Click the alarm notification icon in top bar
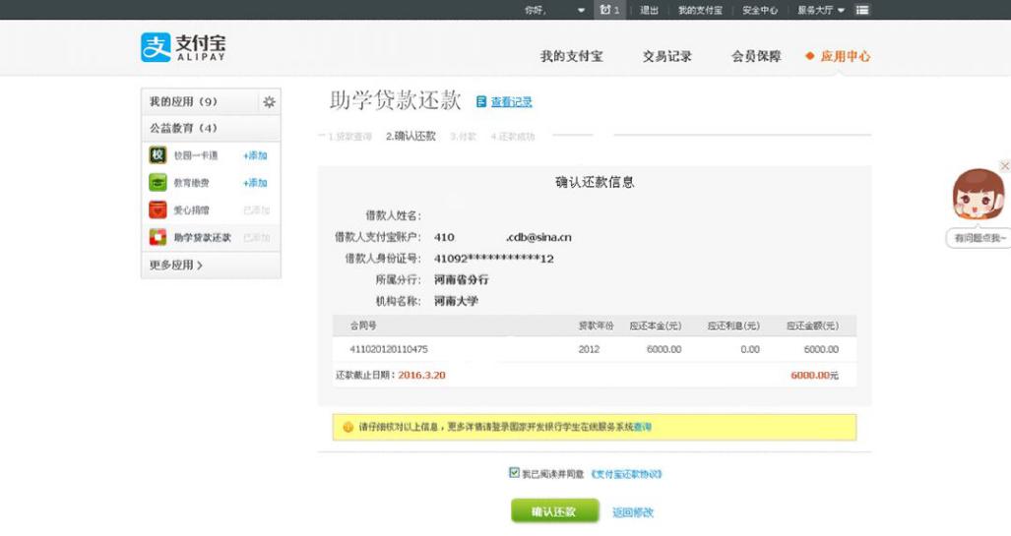The height and width of the screenshot is (536, 1011). pos(604,10)
